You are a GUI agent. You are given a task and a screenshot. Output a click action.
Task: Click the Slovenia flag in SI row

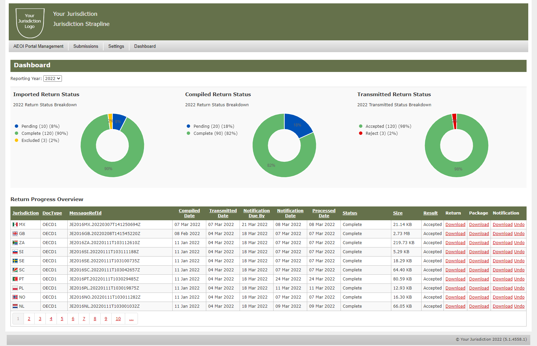tap(15, 252)
